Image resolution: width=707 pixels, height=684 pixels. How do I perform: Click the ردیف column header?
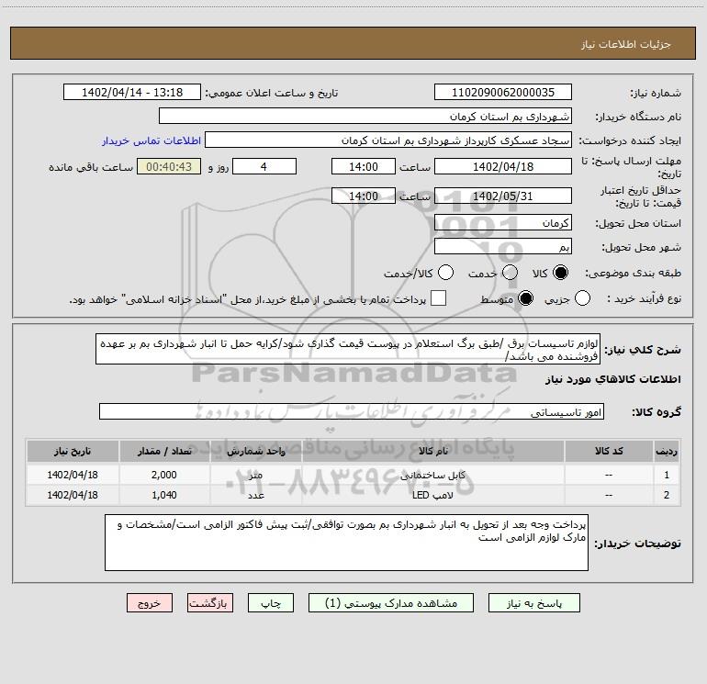(x=667, y=452)
